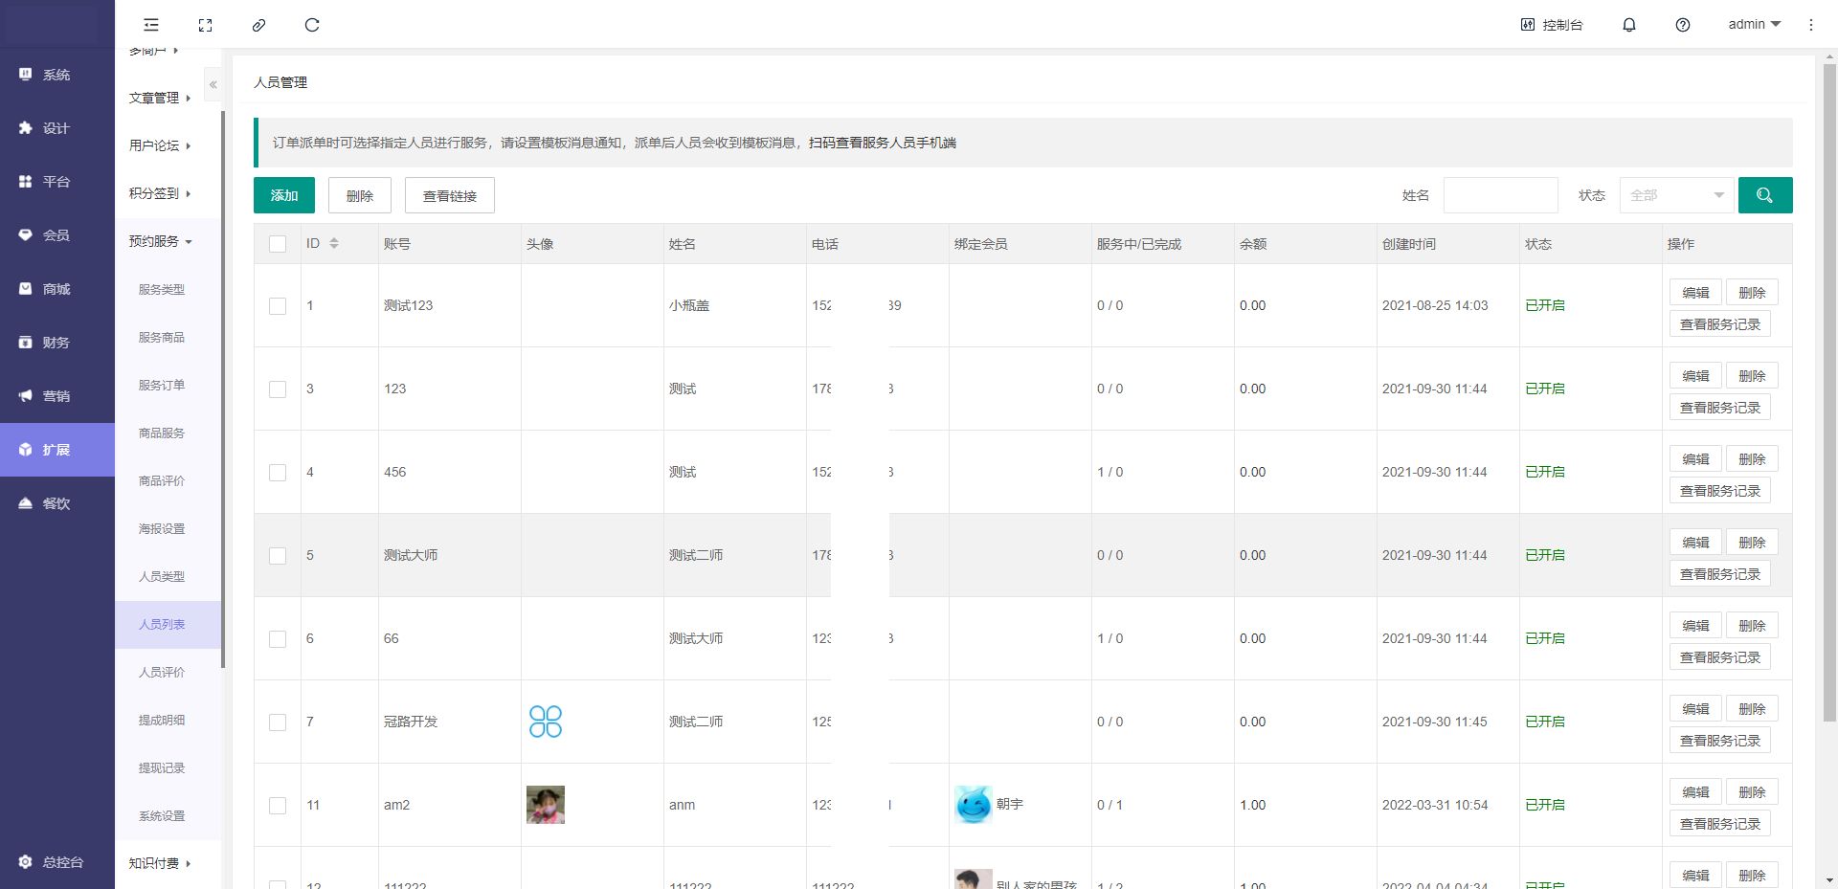
Task: Check the select-all checkbox in table header
Action: [x=278, y=244]
